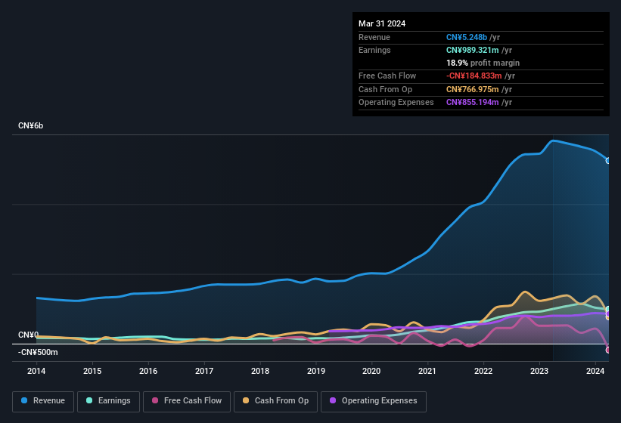Click the blue Revenue endpoint marker at 2024
Viewport: 621px width, 423px height.
(608, 160)
